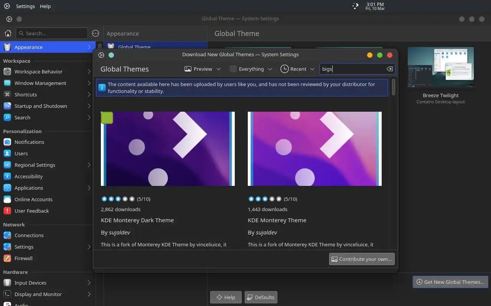This screenshot has width=491, height=306.
Task: Open the hamburger menu next to search
Action: pos(96,33)
